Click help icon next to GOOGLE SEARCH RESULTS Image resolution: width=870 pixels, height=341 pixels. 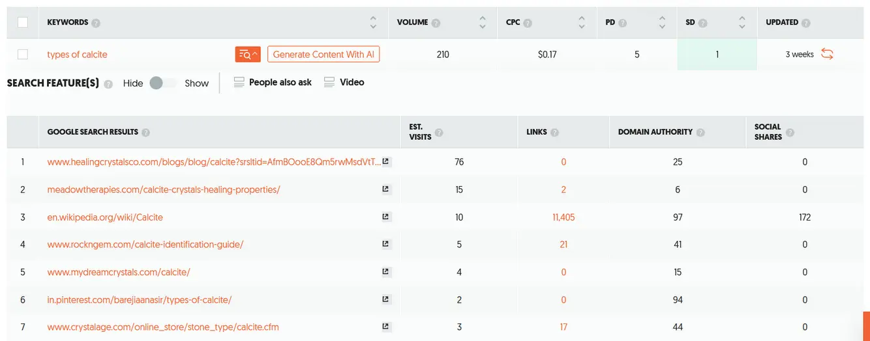tap(145, 132)
